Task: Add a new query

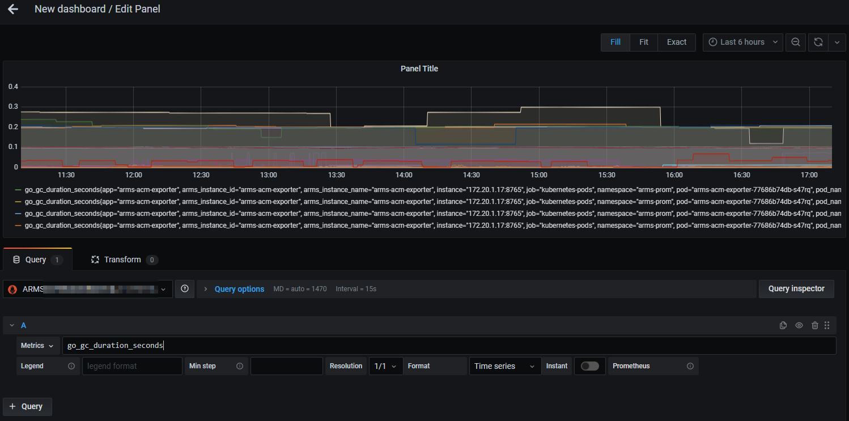Action: pos(27,406)
